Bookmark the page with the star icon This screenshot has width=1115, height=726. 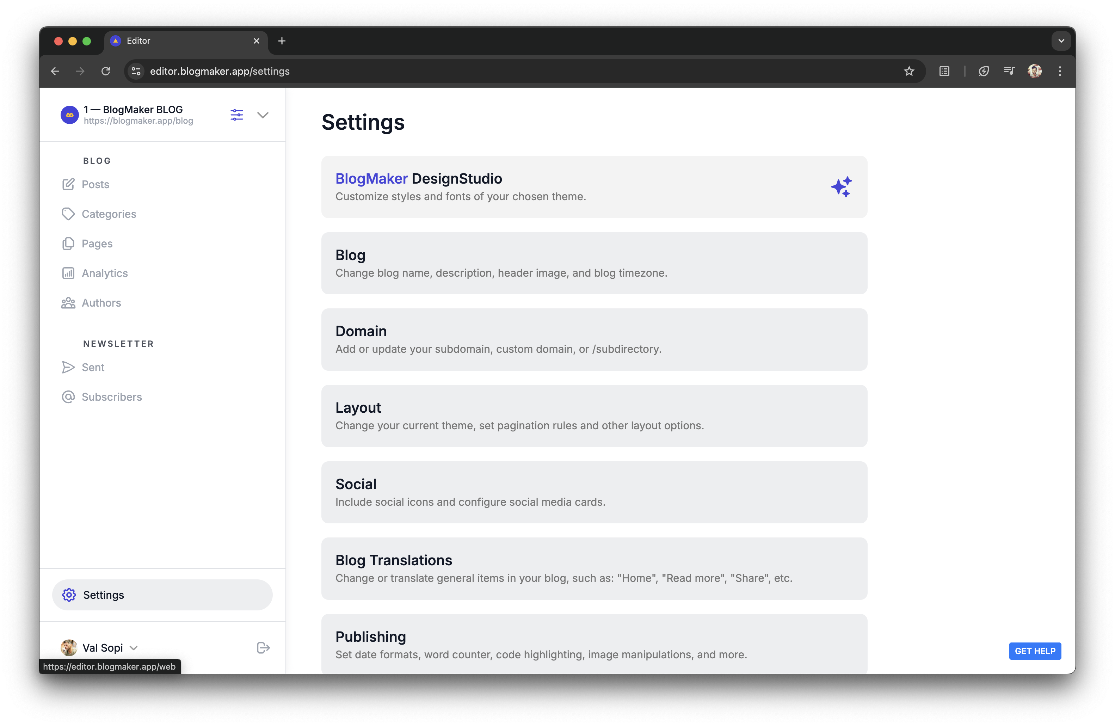point(909,71)
